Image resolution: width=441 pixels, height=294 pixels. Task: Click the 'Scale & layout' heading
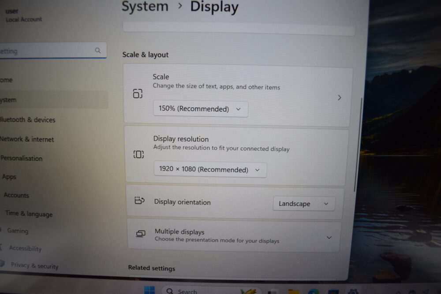(x=145, y=55)
